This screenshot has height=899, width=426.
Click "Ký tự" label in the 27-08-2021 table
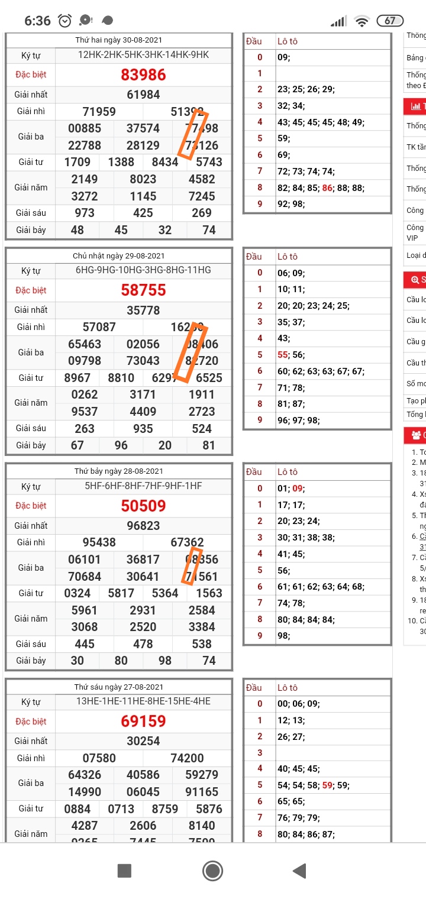click(x=31, y=702)
